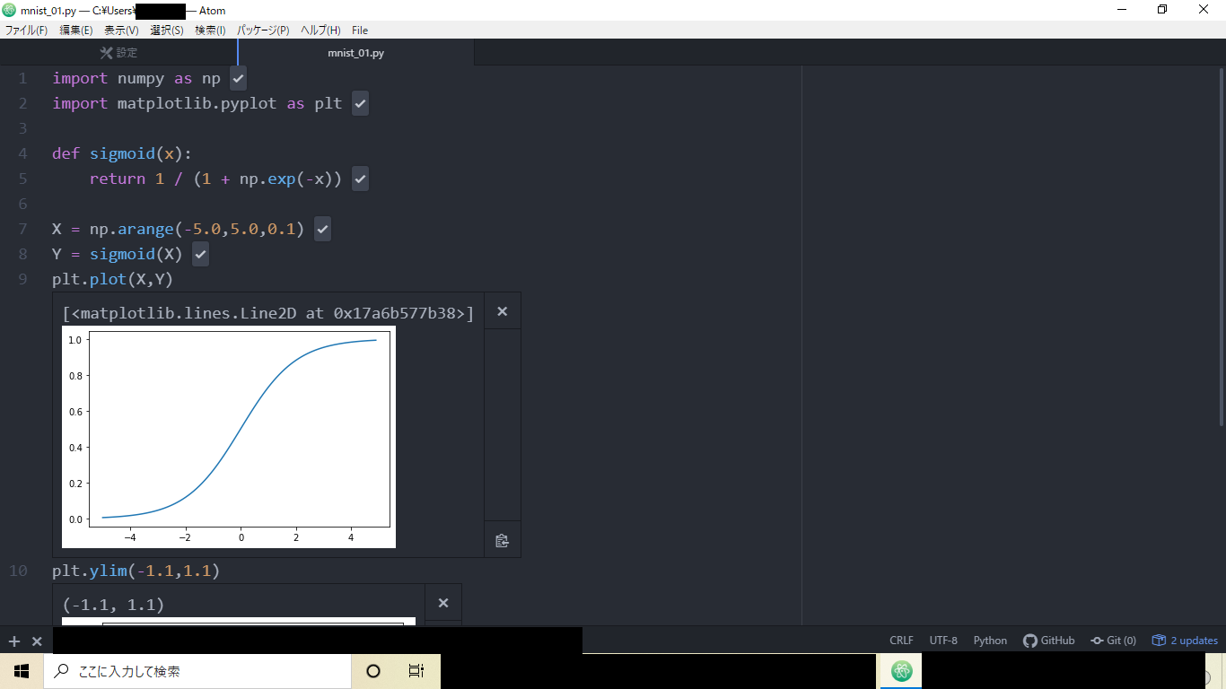1226x689 pixels.
Task: Click the Atom icon in the Windows taskbar
Action: pos(900,670)
